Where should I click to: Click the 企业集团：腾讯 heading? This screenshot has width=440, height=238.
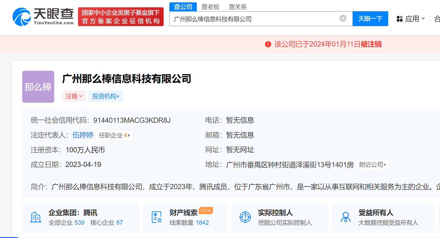(x=73, y=213)
